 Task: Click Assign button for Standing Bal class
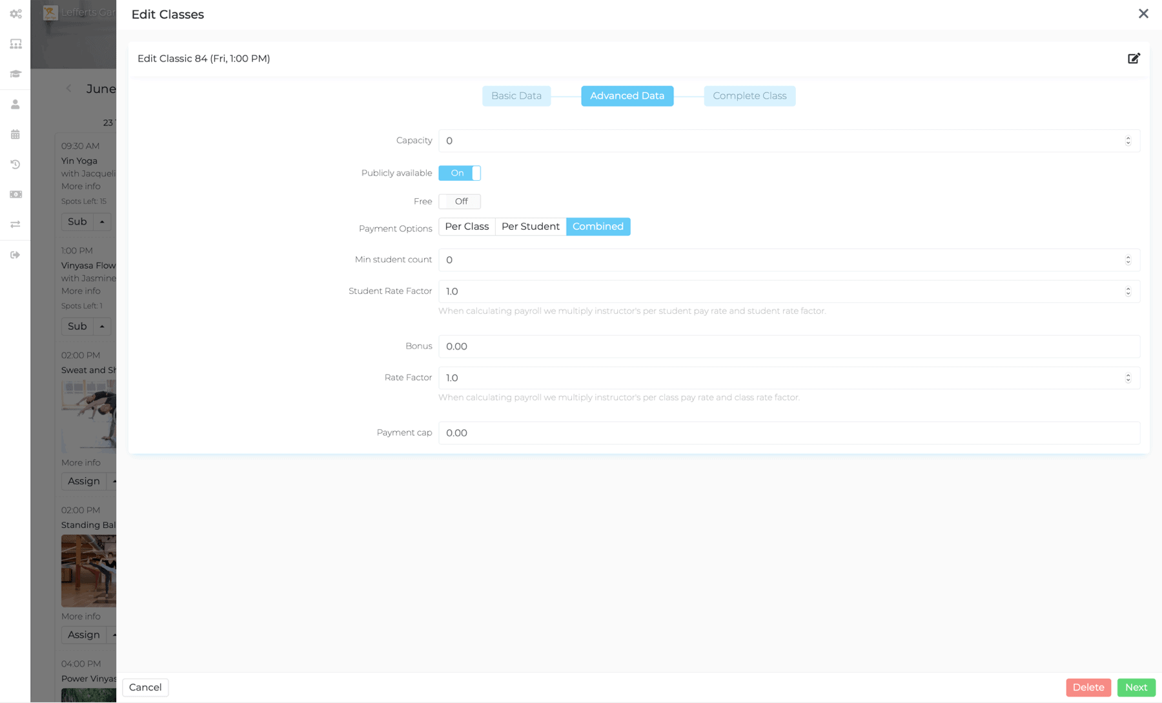(x=84, y=635)
